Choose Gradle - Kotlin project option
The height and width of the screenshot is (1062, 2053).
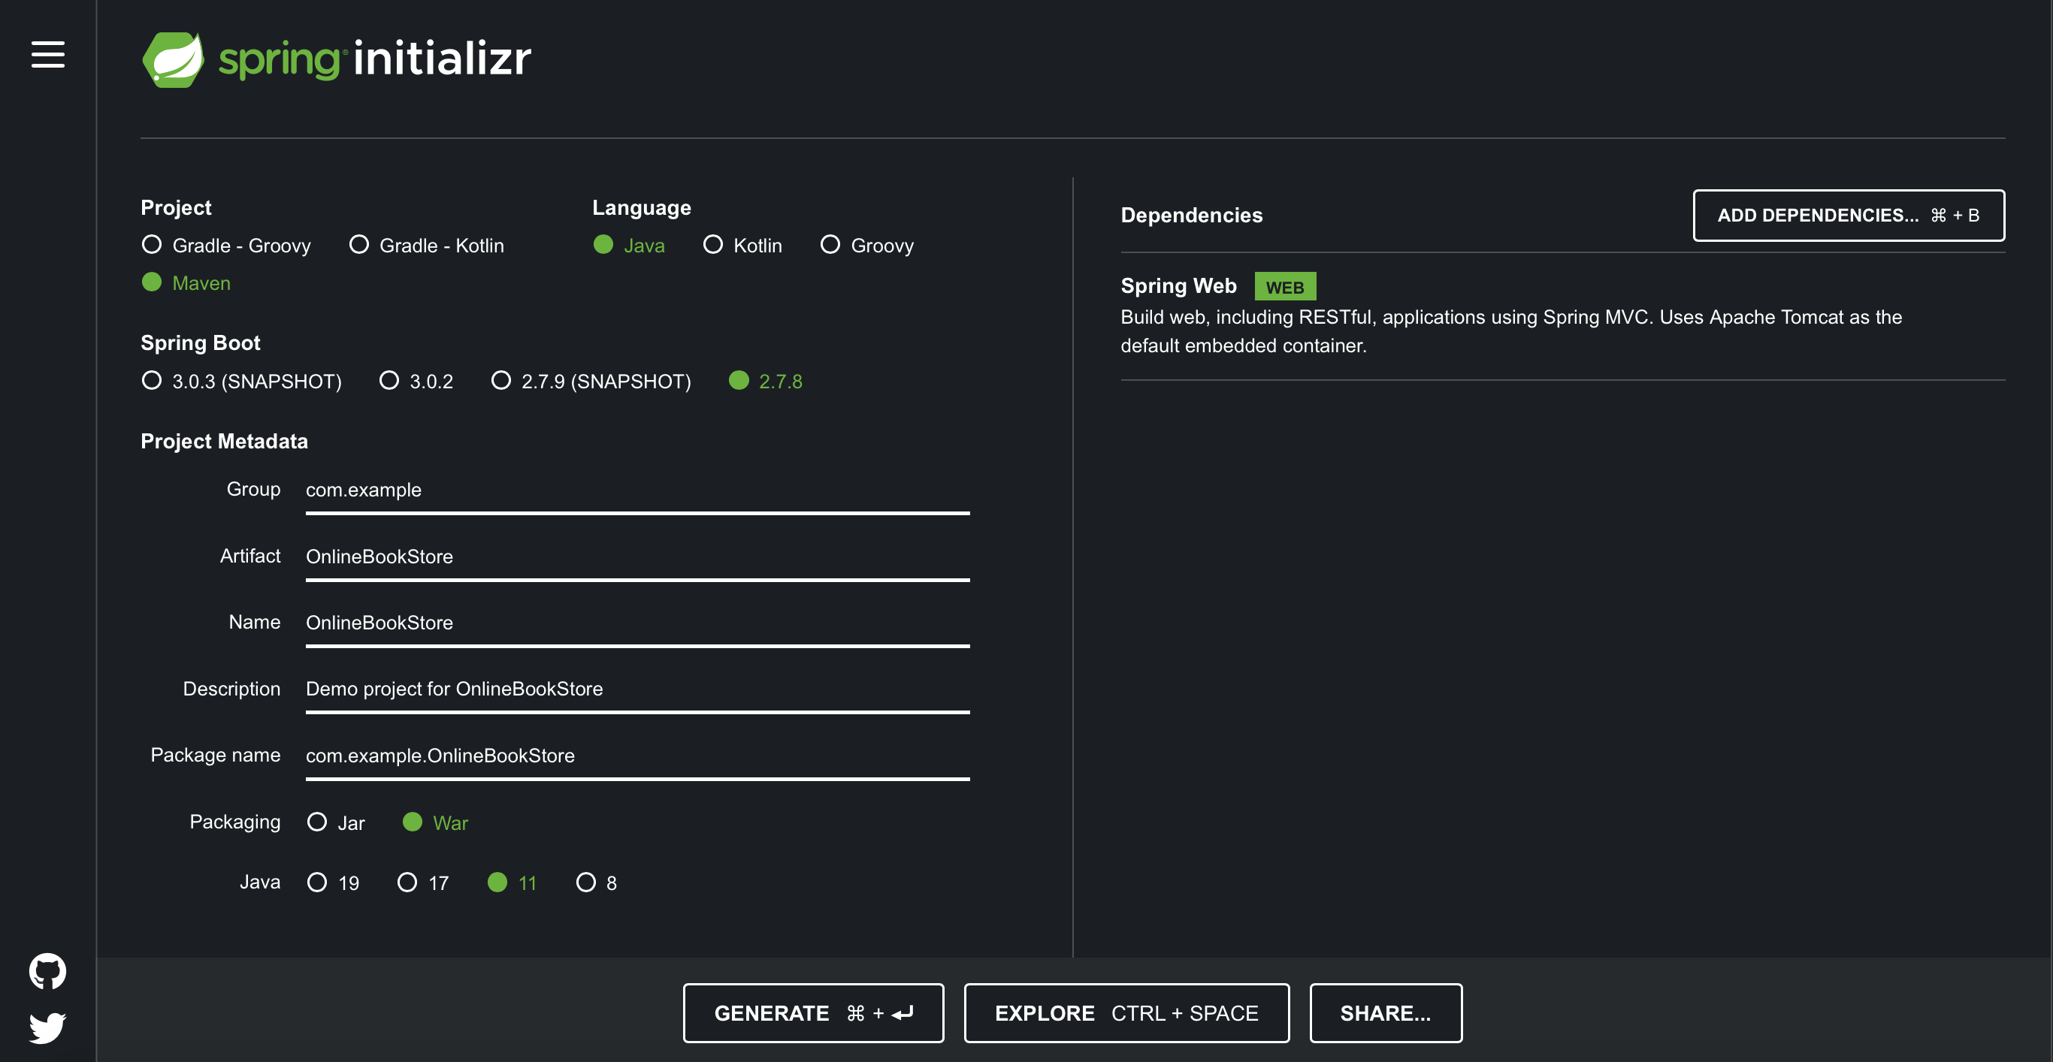tap(358, 245)
